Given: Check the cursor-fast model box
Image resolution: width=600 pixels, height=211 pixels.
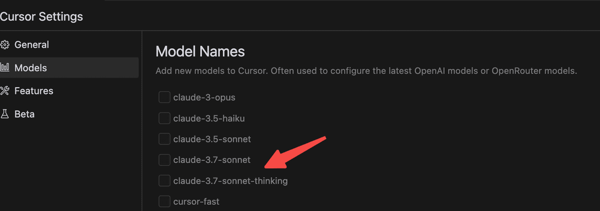Looking at the screenshot, I should click(x=164, y=201).
